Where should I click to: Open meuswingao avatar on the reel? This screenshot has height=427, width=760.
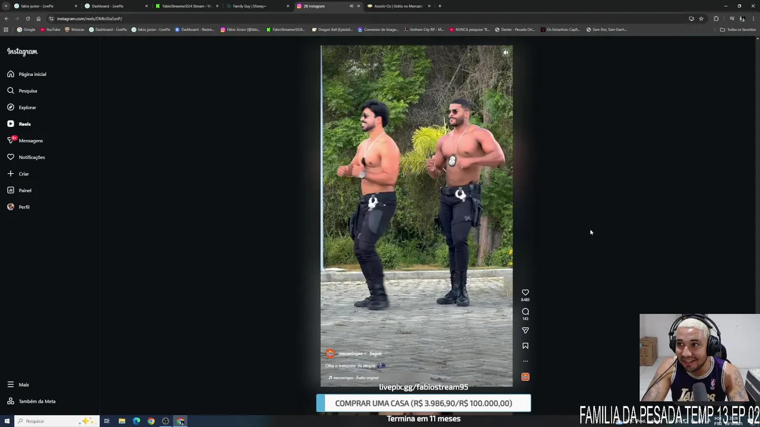coord(330,353)
